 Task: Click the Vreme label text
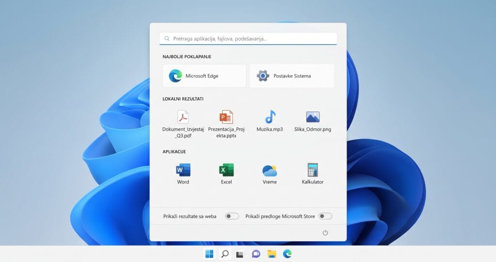pos(270,182)
